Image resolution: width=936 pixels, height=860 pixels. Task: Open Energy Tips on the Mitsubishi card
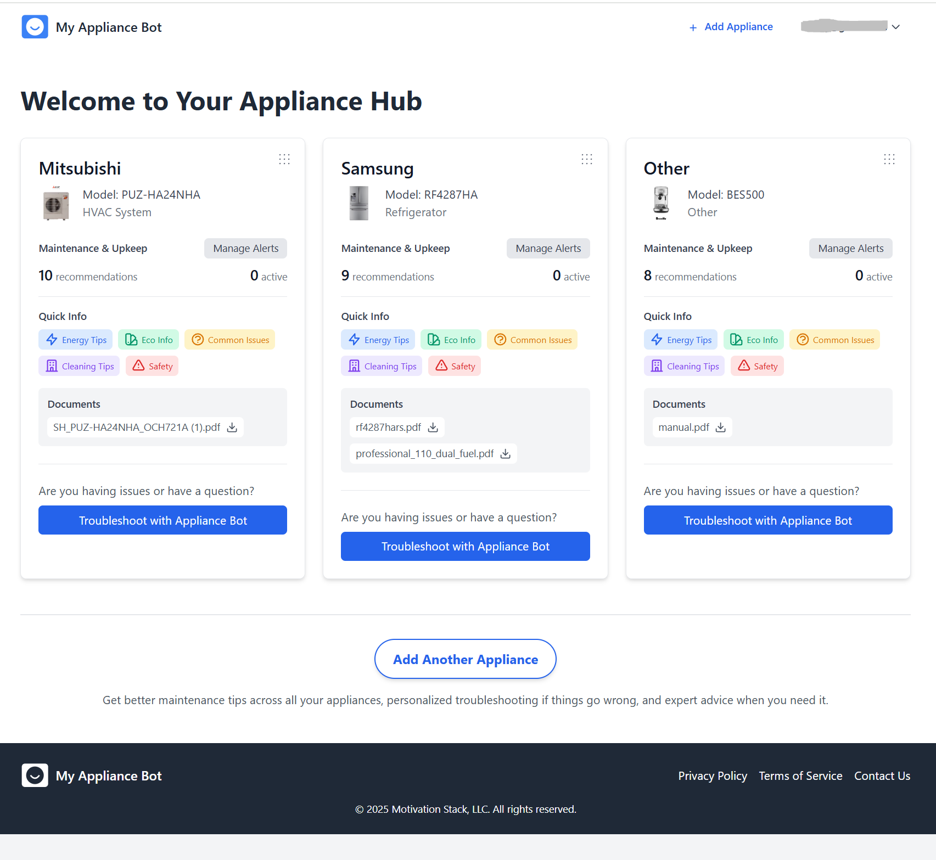point(75,339)
